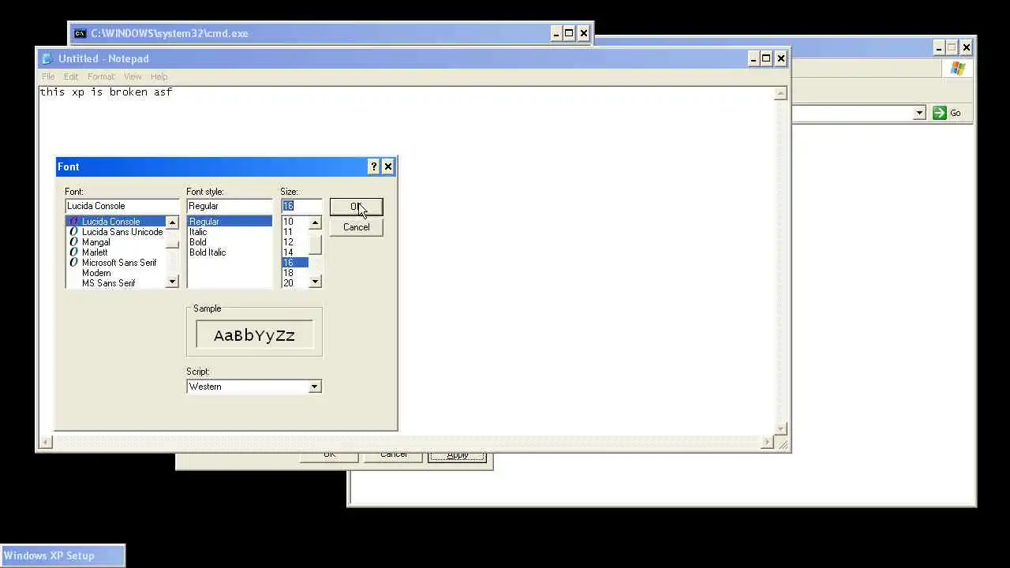Screen dimensions: 1010x568
Task: Maximize the cmd.exe window
Action: (x=569, y=33)
